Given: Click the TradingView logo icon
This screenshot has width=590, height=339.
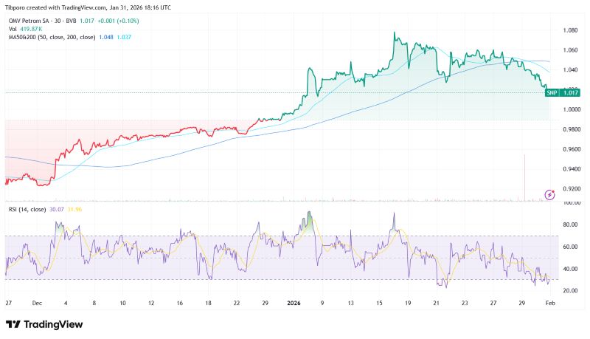Looking at the screenshot, I should 13,325.
